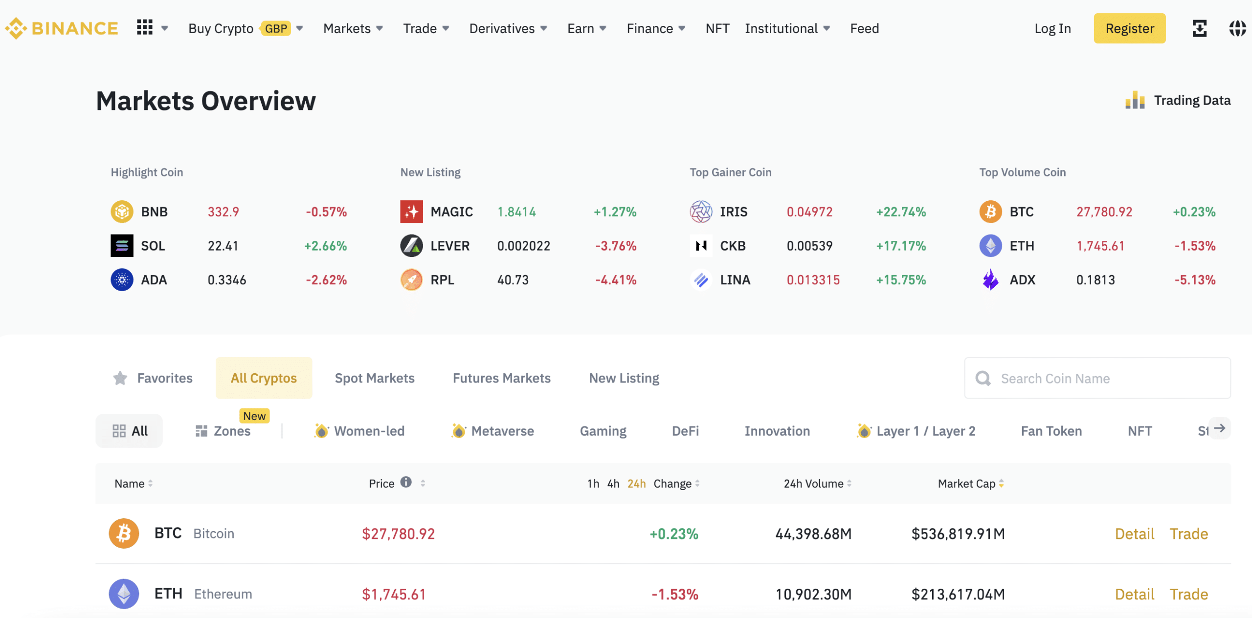
Task: Click the Search Coin Name input field
Action: click(x=1098, y=378)
